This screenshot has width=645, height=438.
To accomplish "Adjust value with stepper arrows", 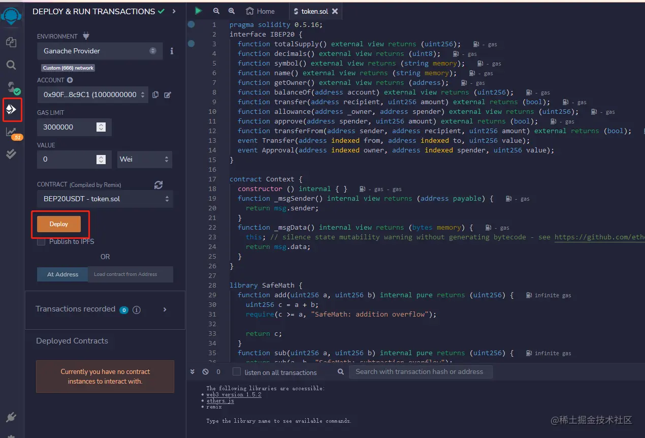I will [x=101, y=160].
